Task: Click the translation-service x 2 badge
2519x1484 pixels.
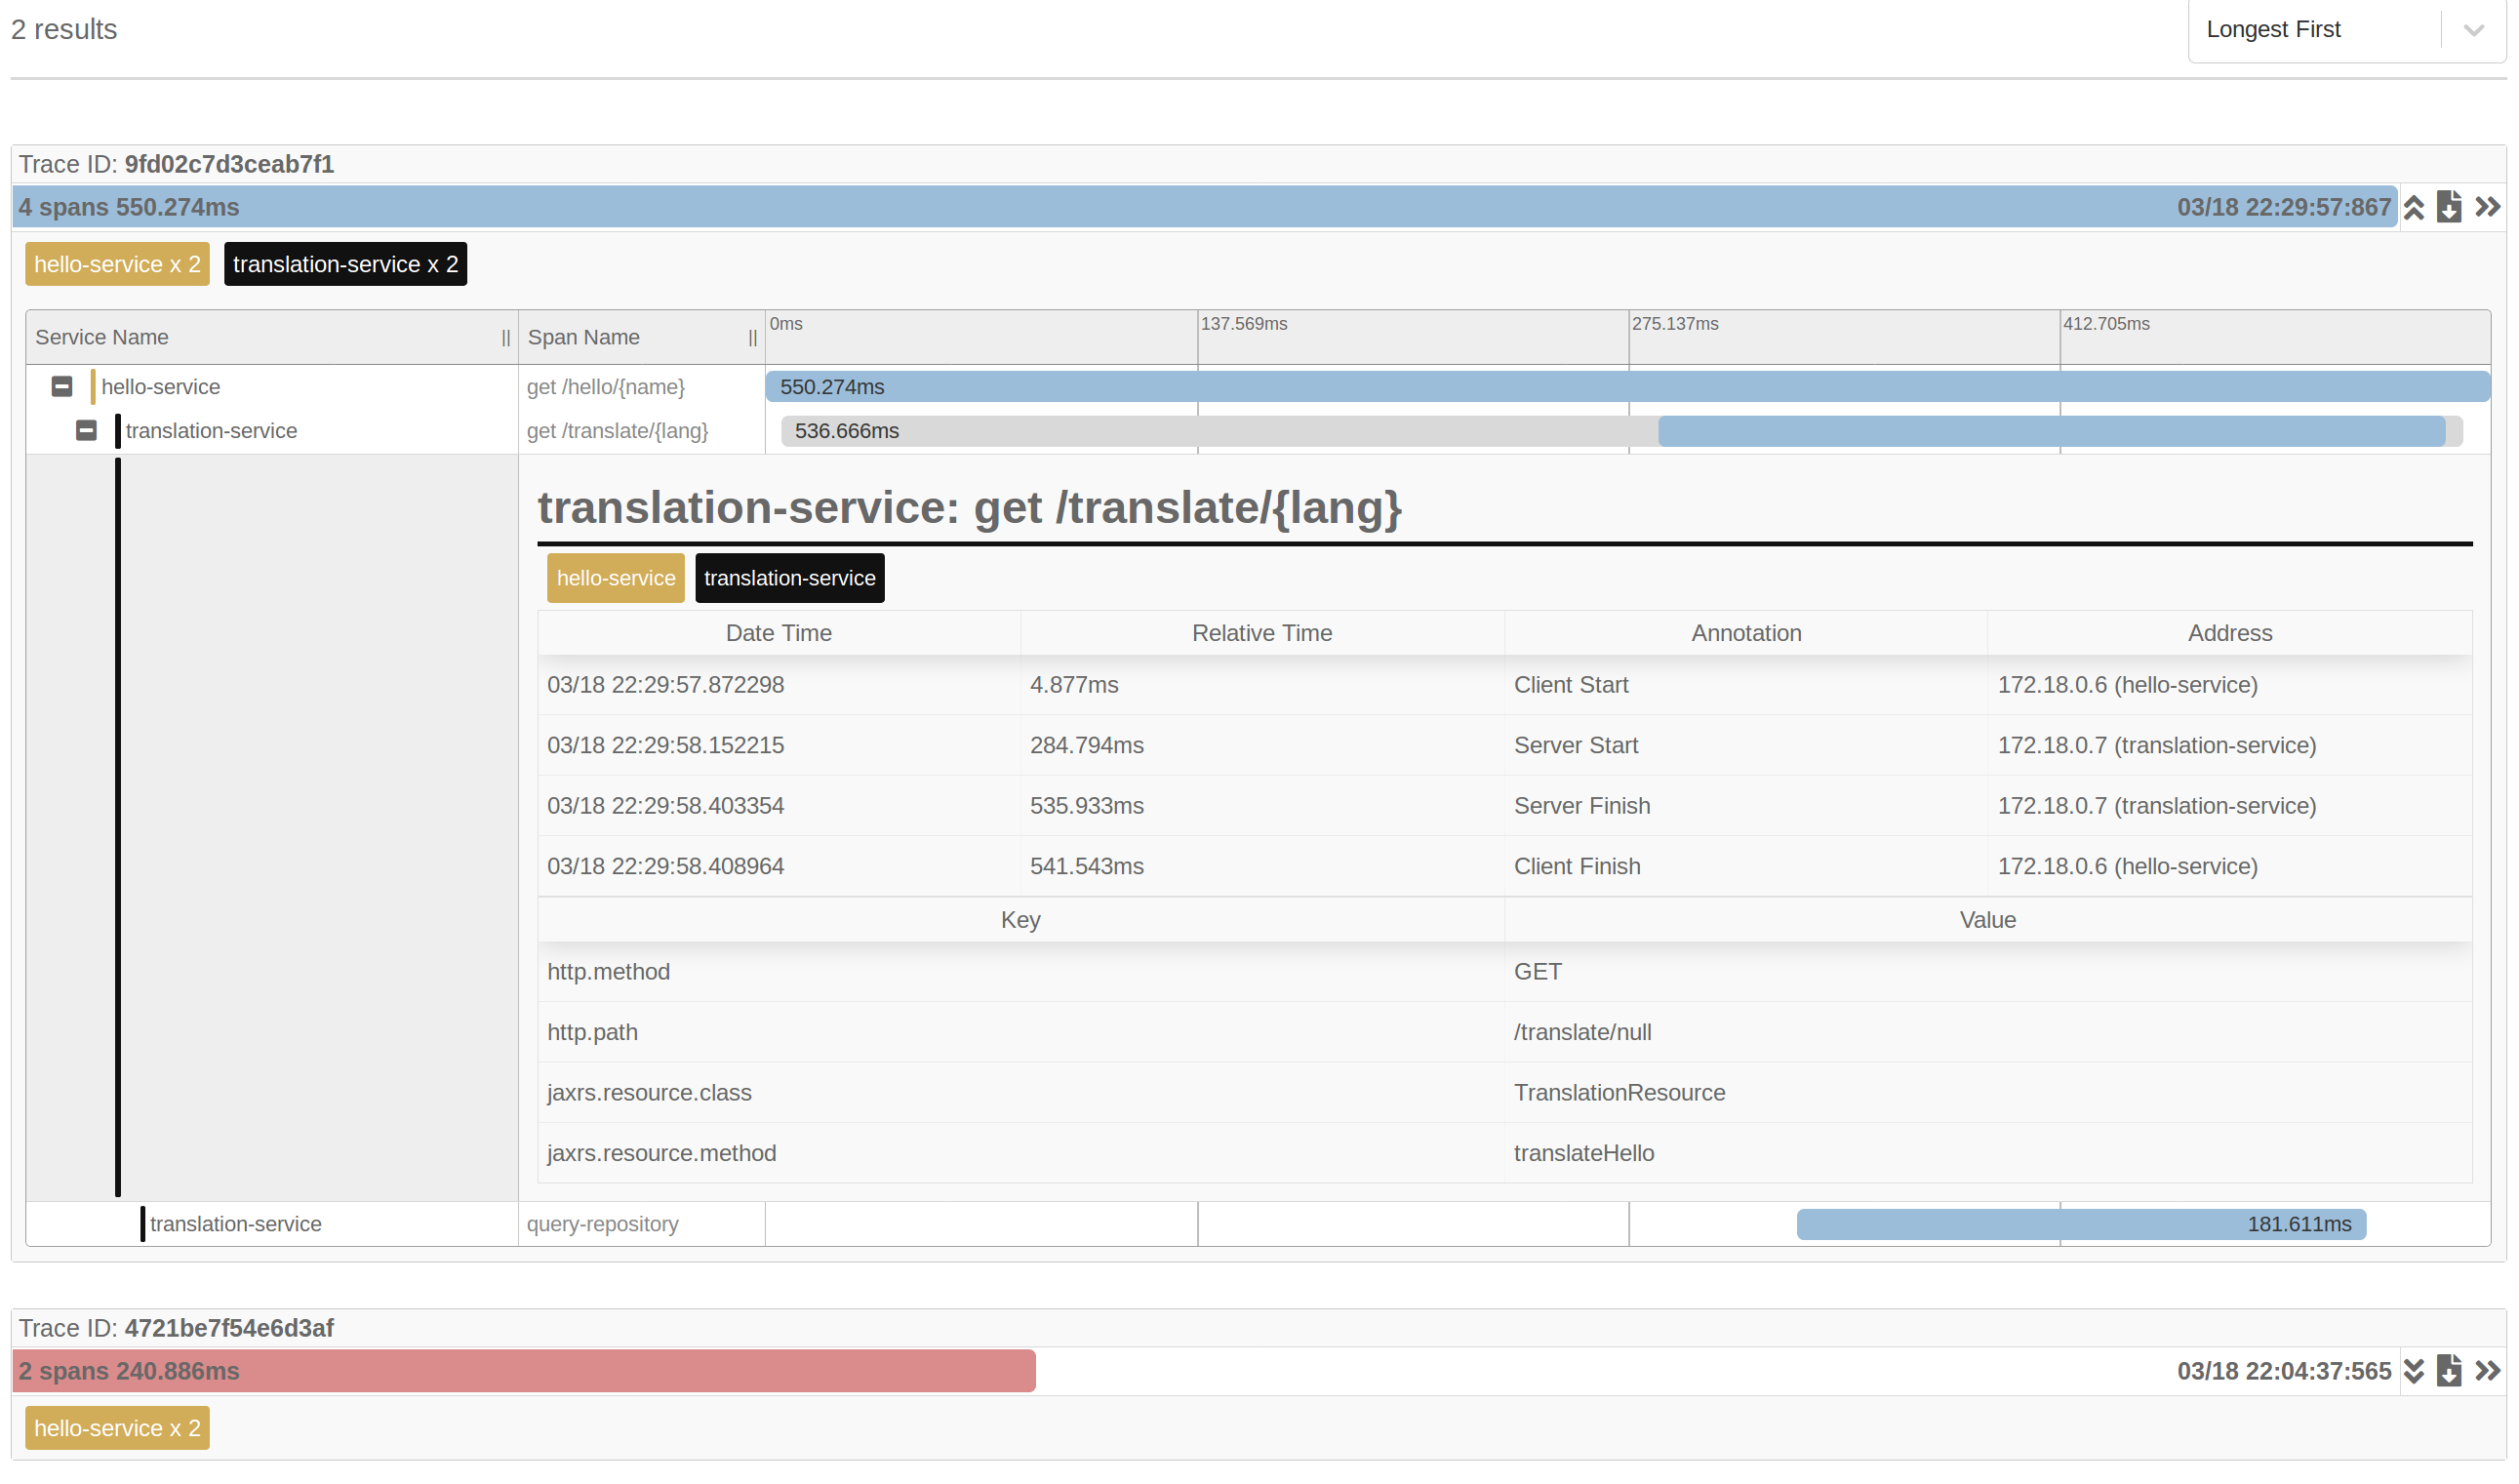Action: pyautogui.click(x=344, y=264)
